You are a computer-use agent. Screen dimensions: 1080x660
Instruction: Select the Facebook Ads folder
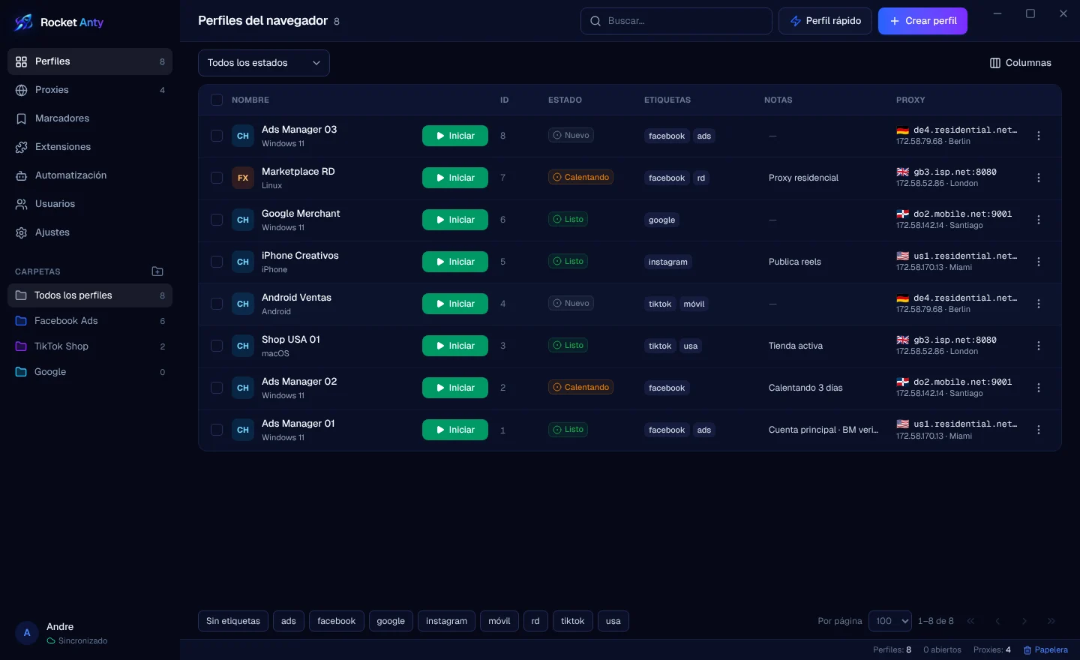click(90, 321)
